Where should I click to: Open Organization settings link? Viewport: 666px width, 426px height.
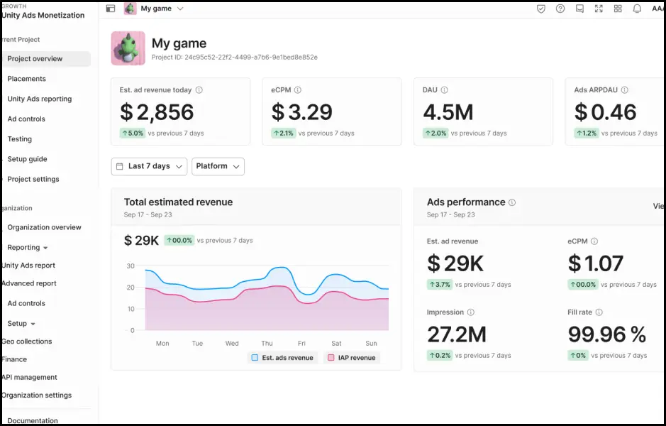click(x=37, y=395)
